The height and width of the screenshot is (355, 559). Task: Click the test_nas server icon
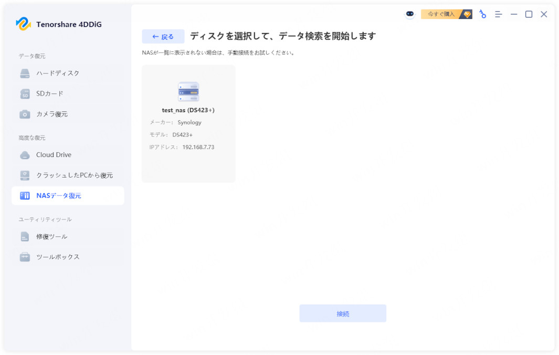[188, 92]
